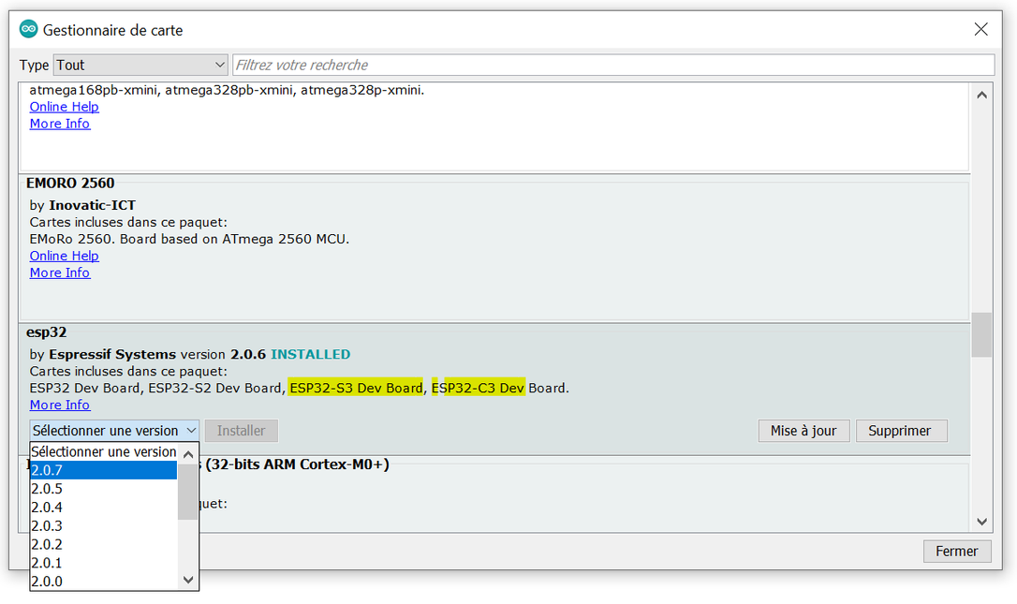Pick version 2.0.0 from the list
Viewport: 1017px width, 604px height.
[x=104, y=582]
